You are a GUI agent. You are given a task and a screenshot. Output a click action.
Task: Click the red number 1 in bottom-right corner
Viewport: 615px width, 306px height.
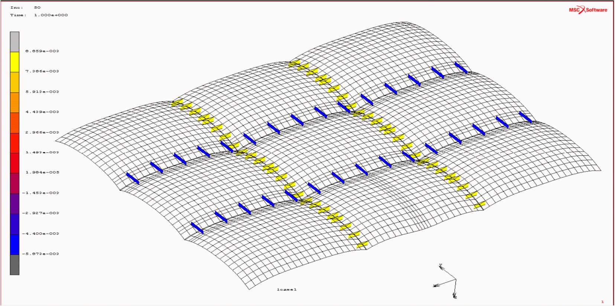(602, 302)
